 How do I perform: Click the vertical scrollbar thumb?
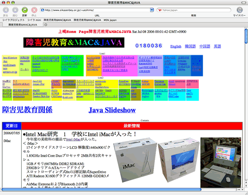point(246,36)
